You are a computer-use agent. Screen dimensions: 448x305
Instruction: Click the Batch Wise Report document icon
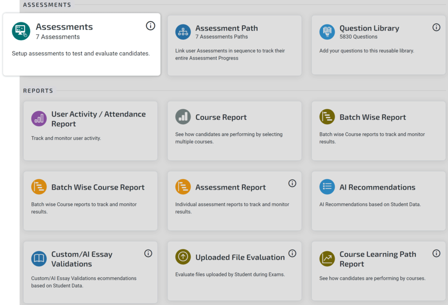pyautogui.click(x=327, y=117)
